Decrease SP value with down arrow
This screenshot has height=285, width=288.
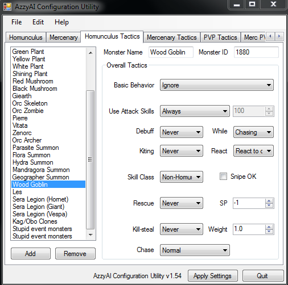pos(269,206)
